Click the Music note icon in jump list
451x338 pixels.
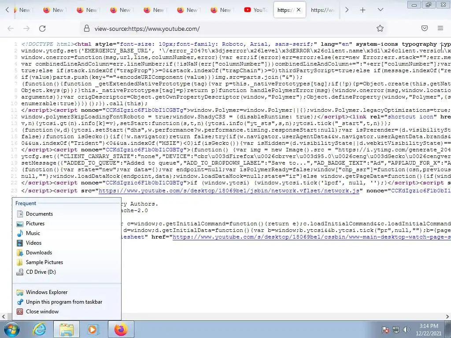20,233
